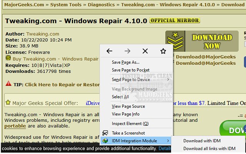Image resolution: width=246 pixels, height=154 pixels.
Task: Select Save Page As from context menu
Action: point(125,62)
